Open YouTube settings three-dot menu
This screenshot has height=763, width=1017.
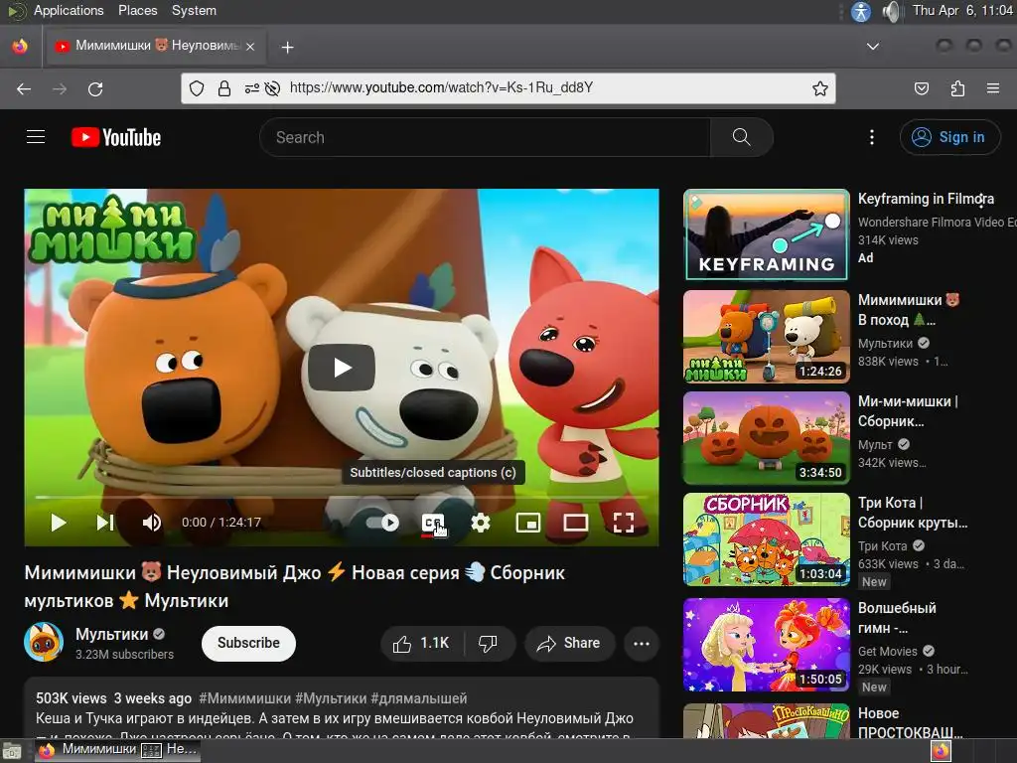coord(872,137)
